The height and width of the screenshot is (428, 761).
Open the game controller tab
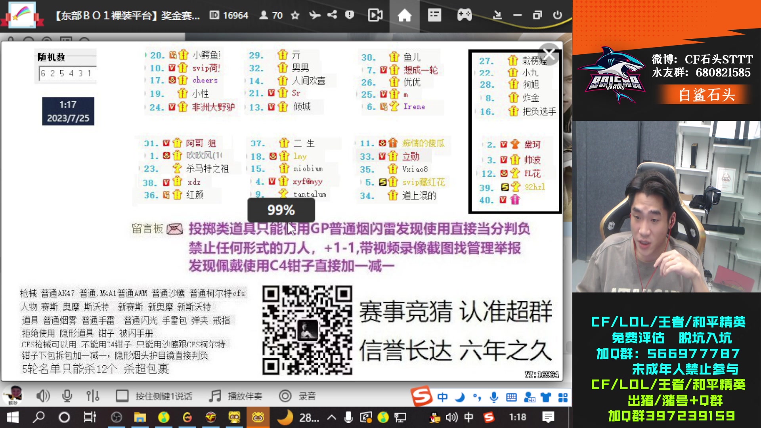coord(464,15)
